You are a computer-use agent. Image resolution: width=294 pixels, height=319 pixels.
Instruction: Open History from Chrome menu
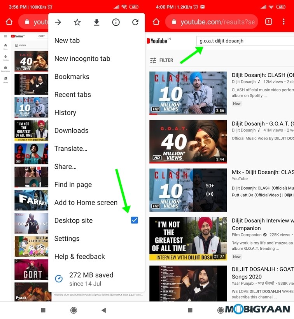point(96,113)
